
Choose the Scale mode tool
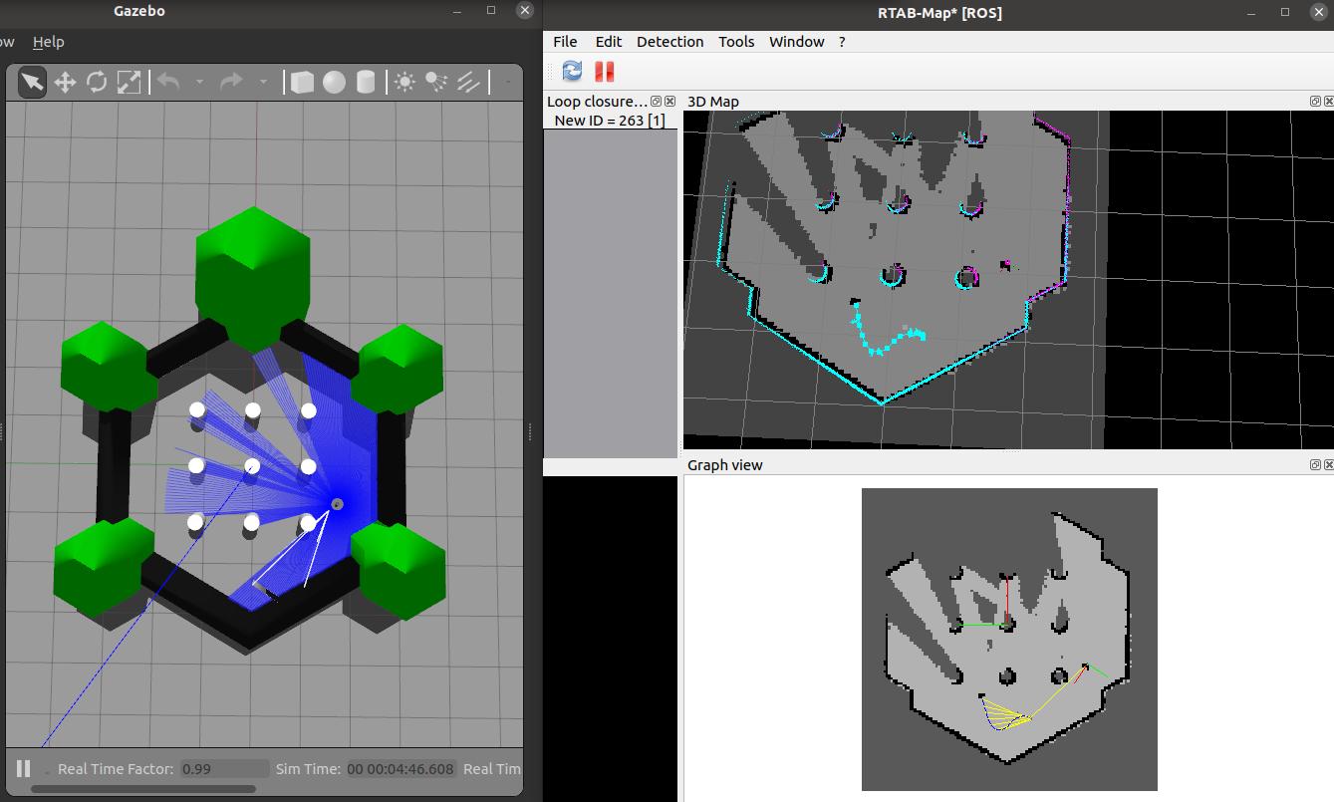coord(129,82)
